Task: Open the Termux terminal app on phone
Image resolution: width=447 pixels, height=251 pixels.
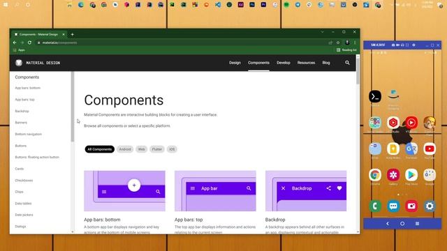Action: click(x=375, y=96)
